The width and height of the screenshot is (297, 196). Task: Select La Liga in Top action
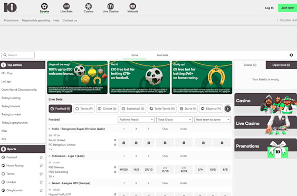point(6,81)
